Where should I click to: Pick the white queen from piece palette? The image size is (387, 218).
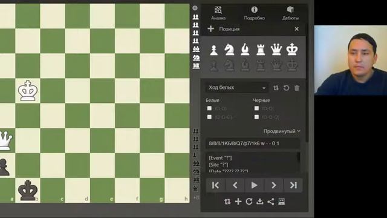tap(276, 50)
